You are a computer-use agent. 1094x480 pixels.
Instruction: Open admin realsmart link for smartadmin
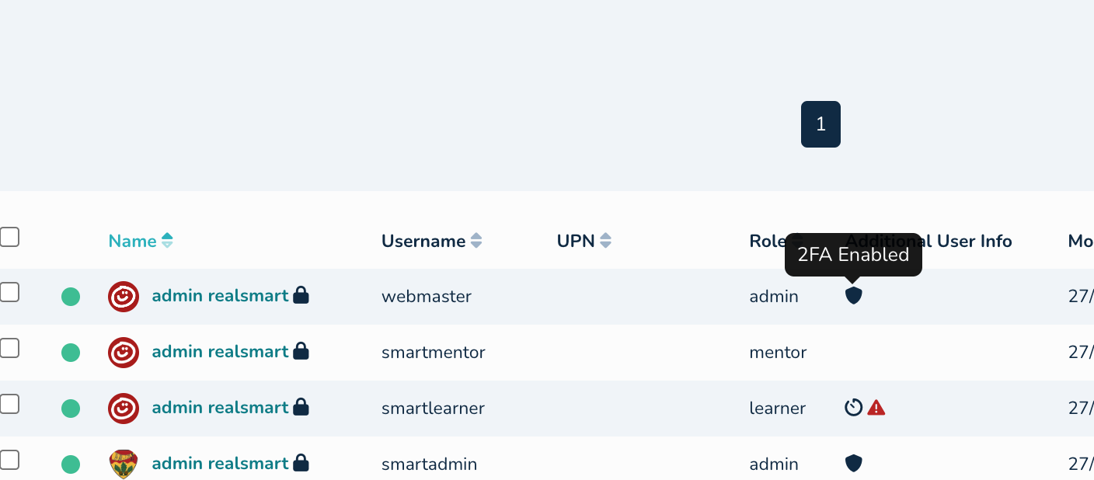coord(220,463)
